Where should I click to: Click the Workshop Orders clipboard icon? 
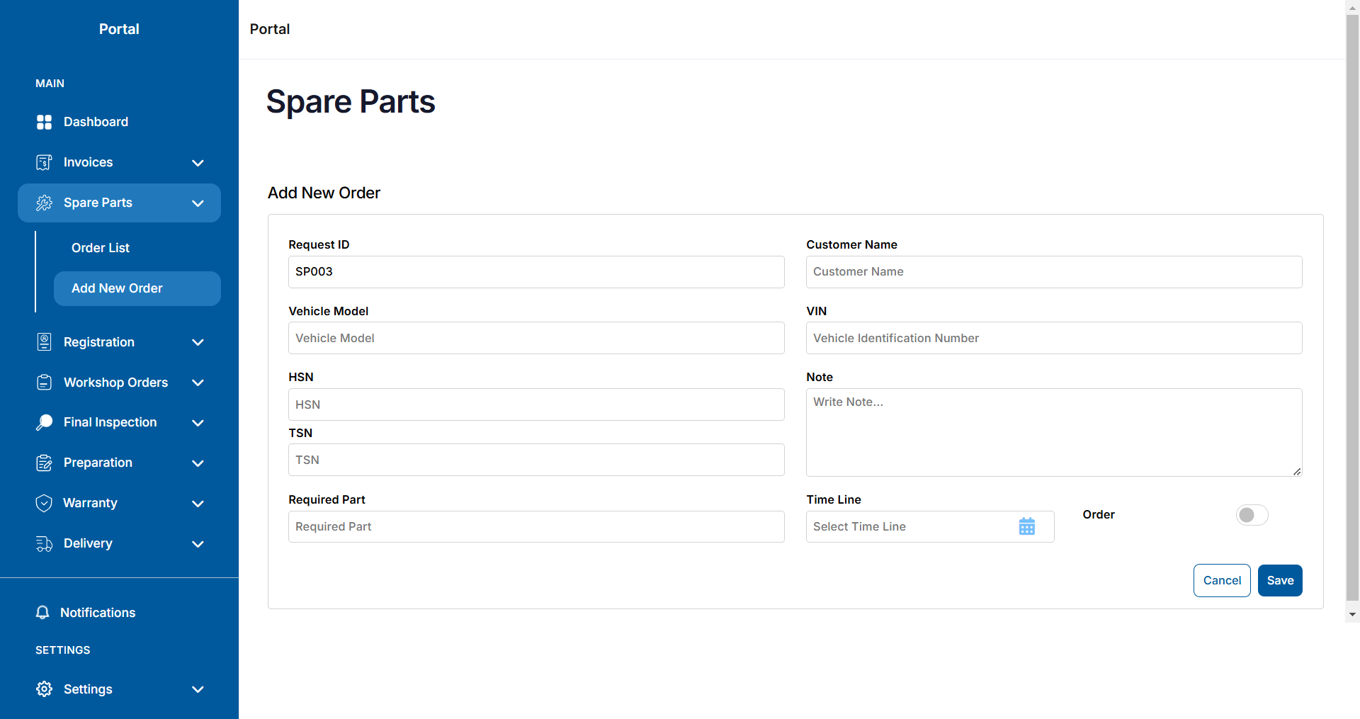(44, 383)
